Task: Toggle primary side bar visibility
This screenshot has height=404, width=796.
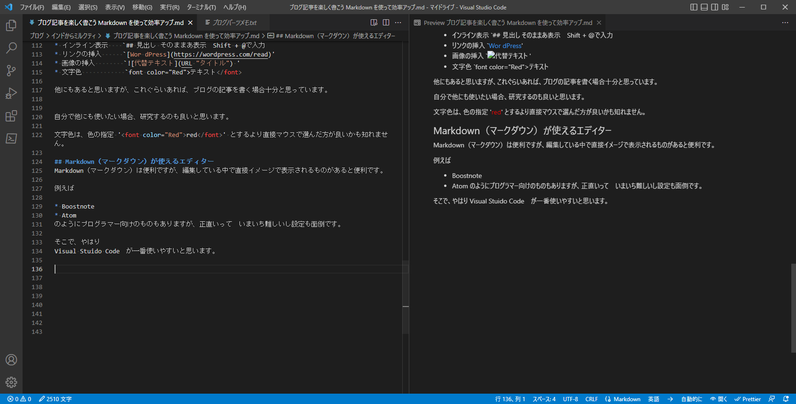Action: coord(694,7)
